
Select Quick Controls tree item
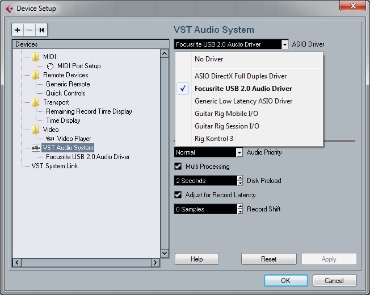(x=66, y=93)
